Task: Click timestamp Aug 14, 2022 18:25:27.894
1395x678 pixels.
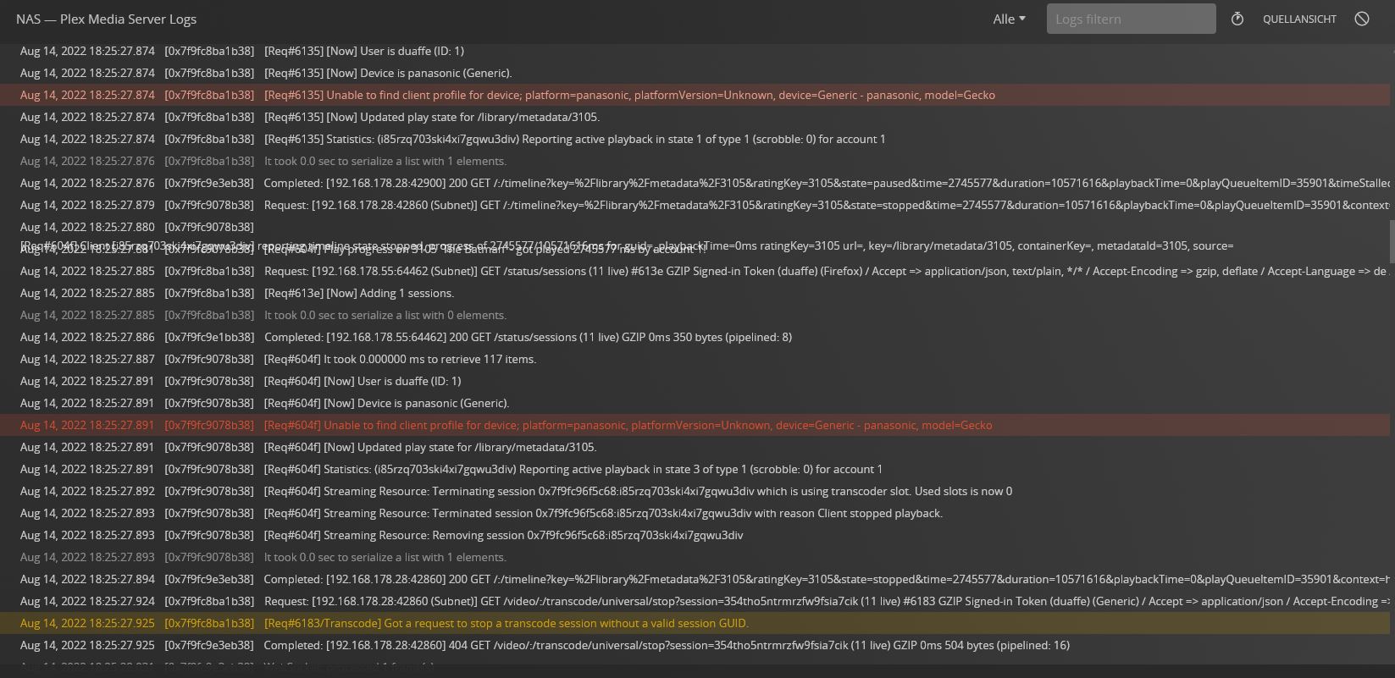Action: [x=87, y=579]
